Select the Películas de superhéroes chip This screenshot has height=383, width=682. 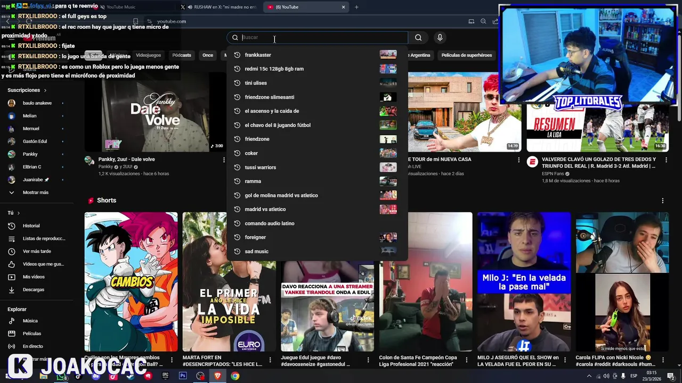(x=467, y=55)
